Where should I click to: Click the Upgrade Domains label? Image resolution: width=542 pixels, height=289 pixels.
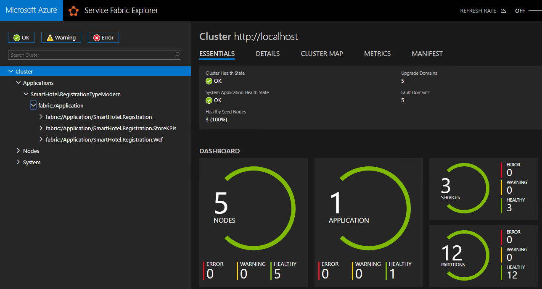(419, 73)
